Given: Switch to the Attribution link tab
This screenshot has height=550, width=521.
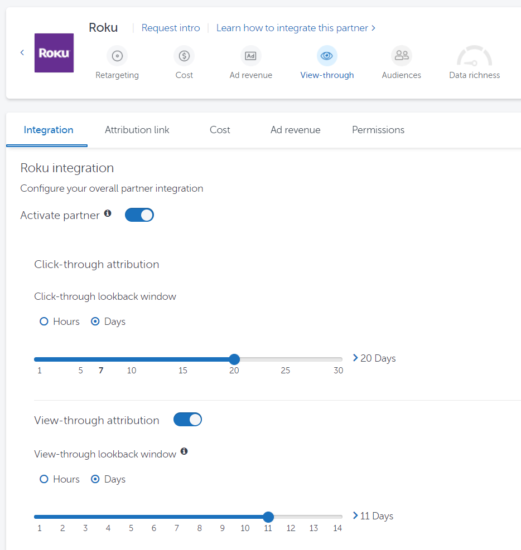Looking at the screenshot, I should pyautogui.click(x=137, y=130).
